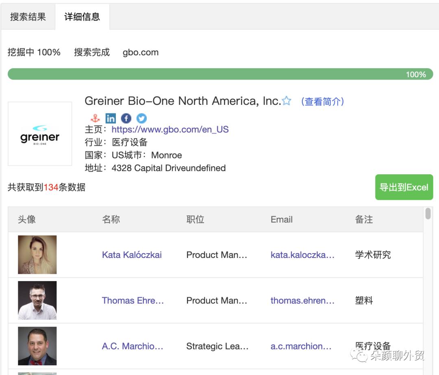Click the 医疗设备 industry value
This screenshot has width=439, height=375.
pyautogui.click(x=129, y=142)
